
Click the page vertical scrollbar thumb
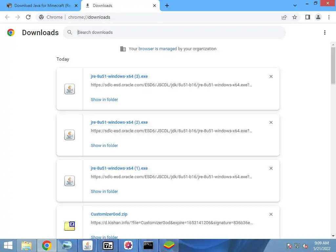tap(333, 65)
